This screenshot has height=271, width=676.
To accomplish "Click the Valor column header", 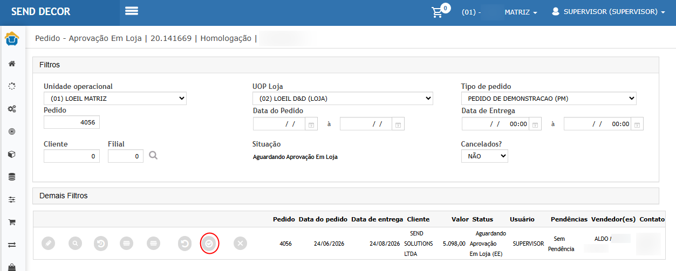I will coord(460,219).
